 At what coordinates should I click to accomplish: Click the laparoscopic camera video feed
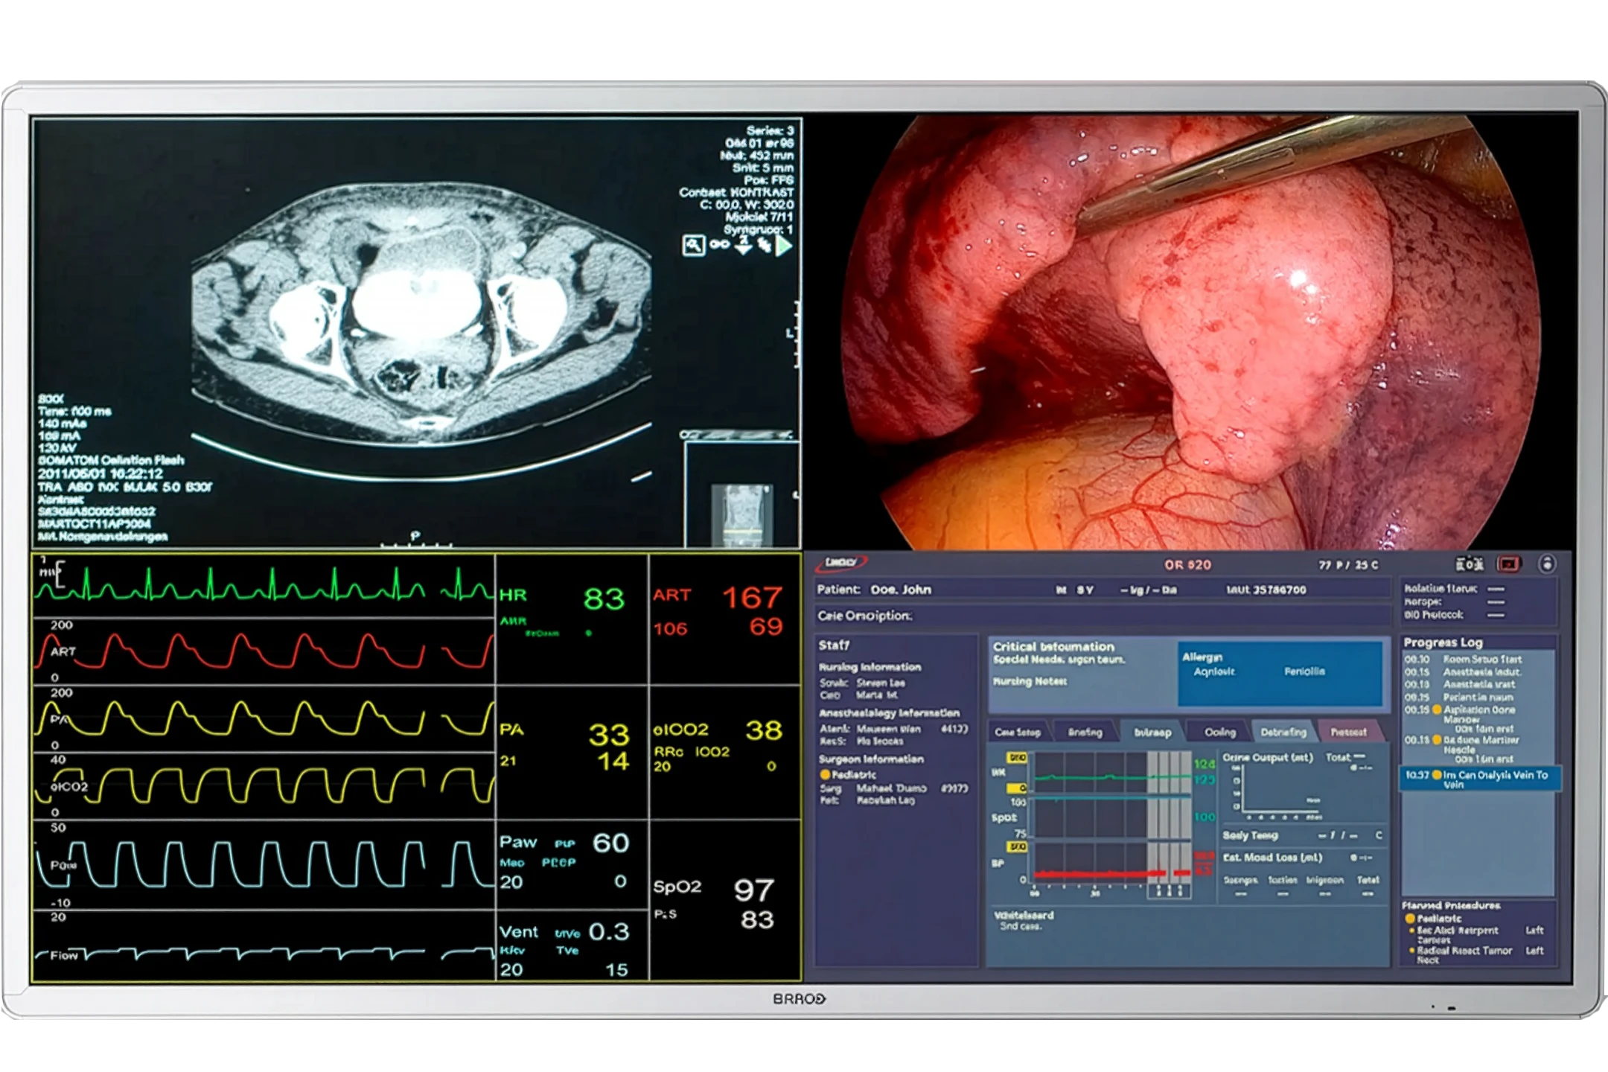click(x=1190, y=332)
